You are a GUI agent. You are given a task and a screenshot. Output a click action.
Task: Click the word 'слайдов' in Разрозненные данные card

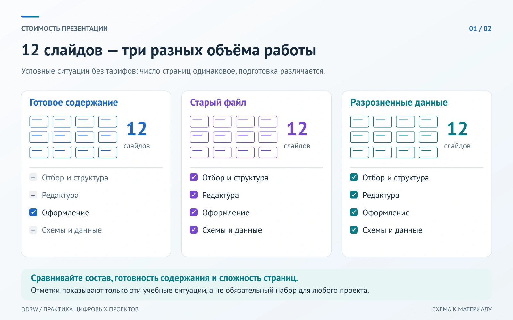coord(457,146)
